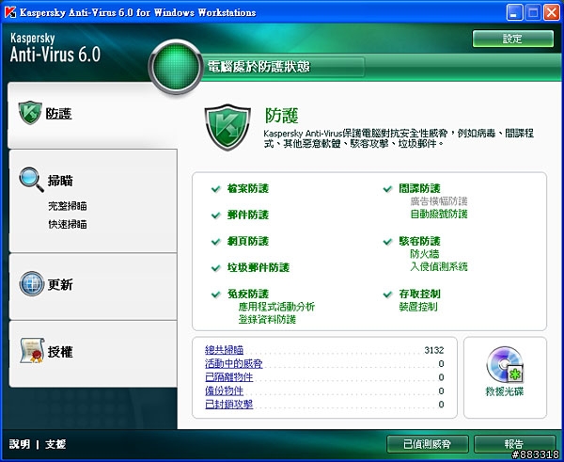Click the check mark next to 郵件防護
The width and height of the screenshot is (564, 462).
216,215
